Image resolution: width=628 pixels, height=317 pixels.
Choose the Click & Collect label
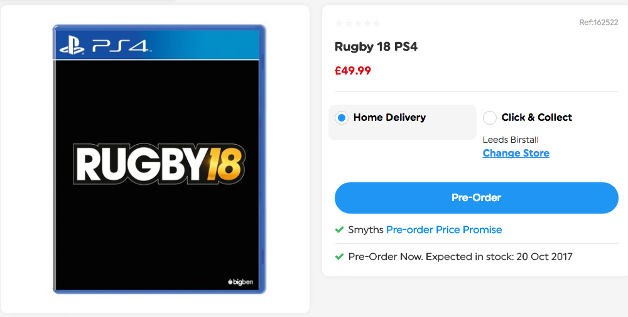tap(536, 117)
